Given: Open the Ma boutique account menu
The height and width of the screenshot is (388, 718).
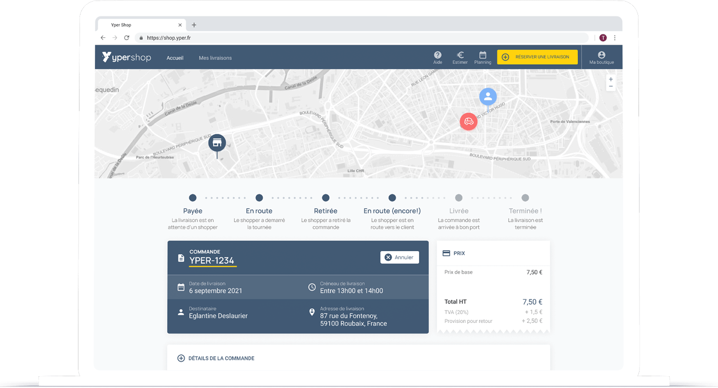Looking at the screenshot, I should click(x=602, y=57).
